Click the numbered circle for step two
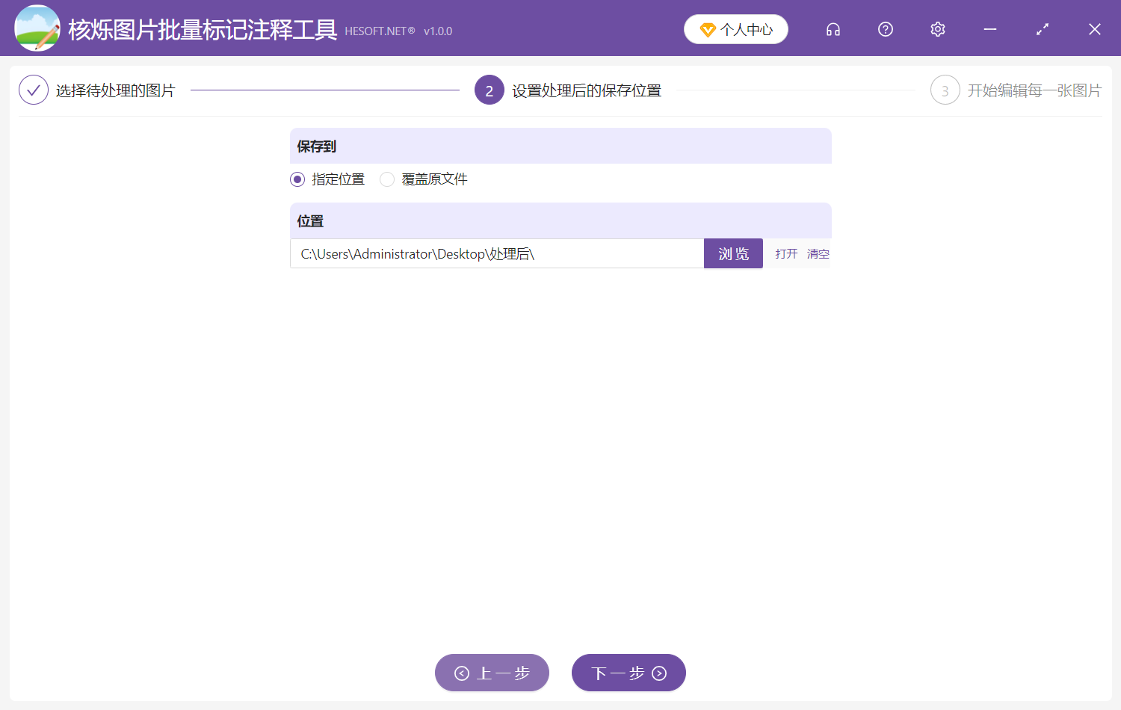Screen dimensions: 1121x710 click(x=489, y=90)
